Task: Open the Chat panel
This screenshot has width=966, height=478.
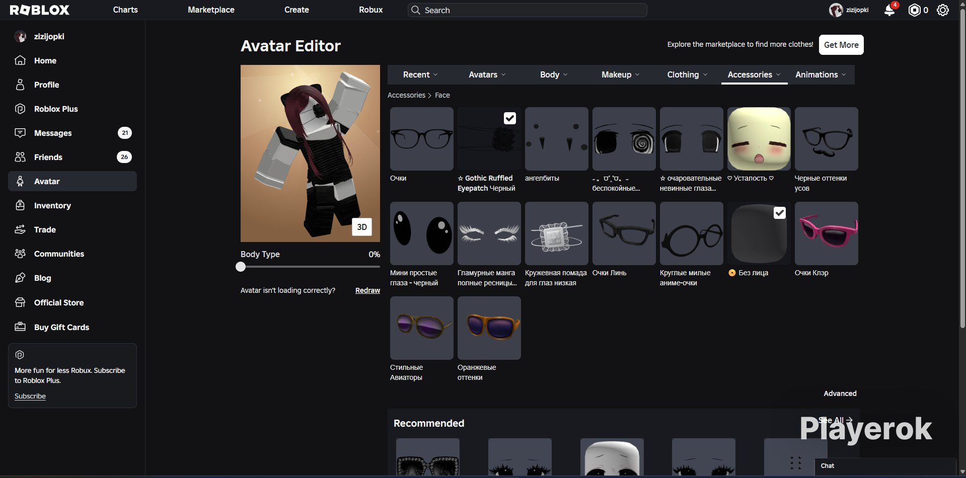Action: click(885, 466)
